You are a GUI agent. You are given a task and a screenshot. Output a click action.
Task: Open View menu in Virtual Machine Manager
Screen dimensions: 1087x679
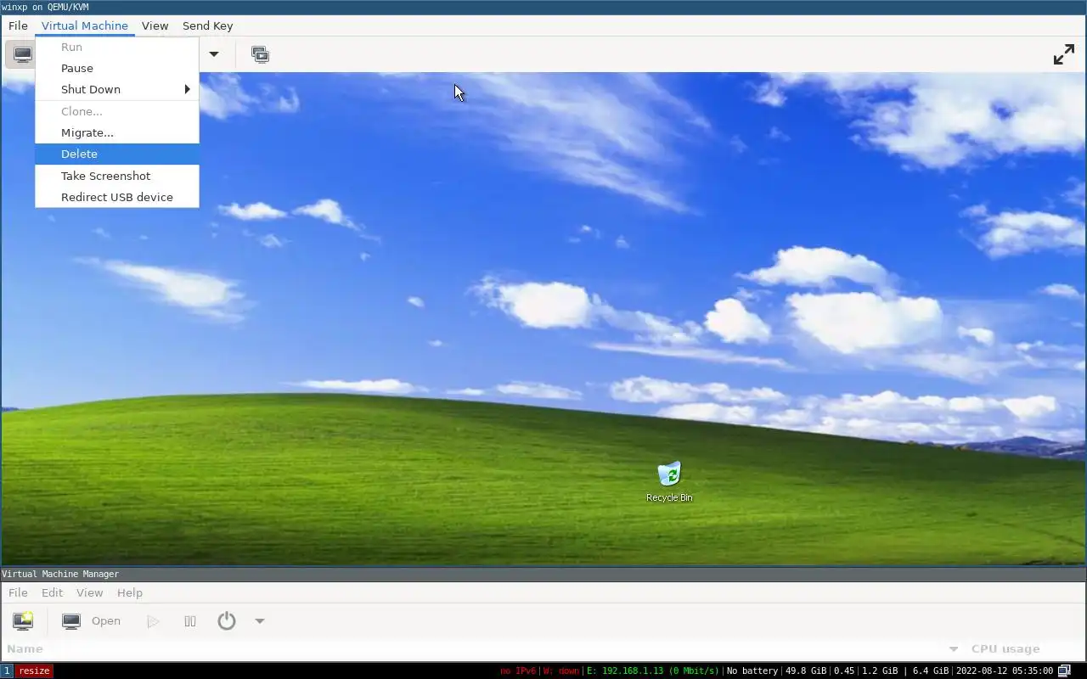tap(89, 592)
